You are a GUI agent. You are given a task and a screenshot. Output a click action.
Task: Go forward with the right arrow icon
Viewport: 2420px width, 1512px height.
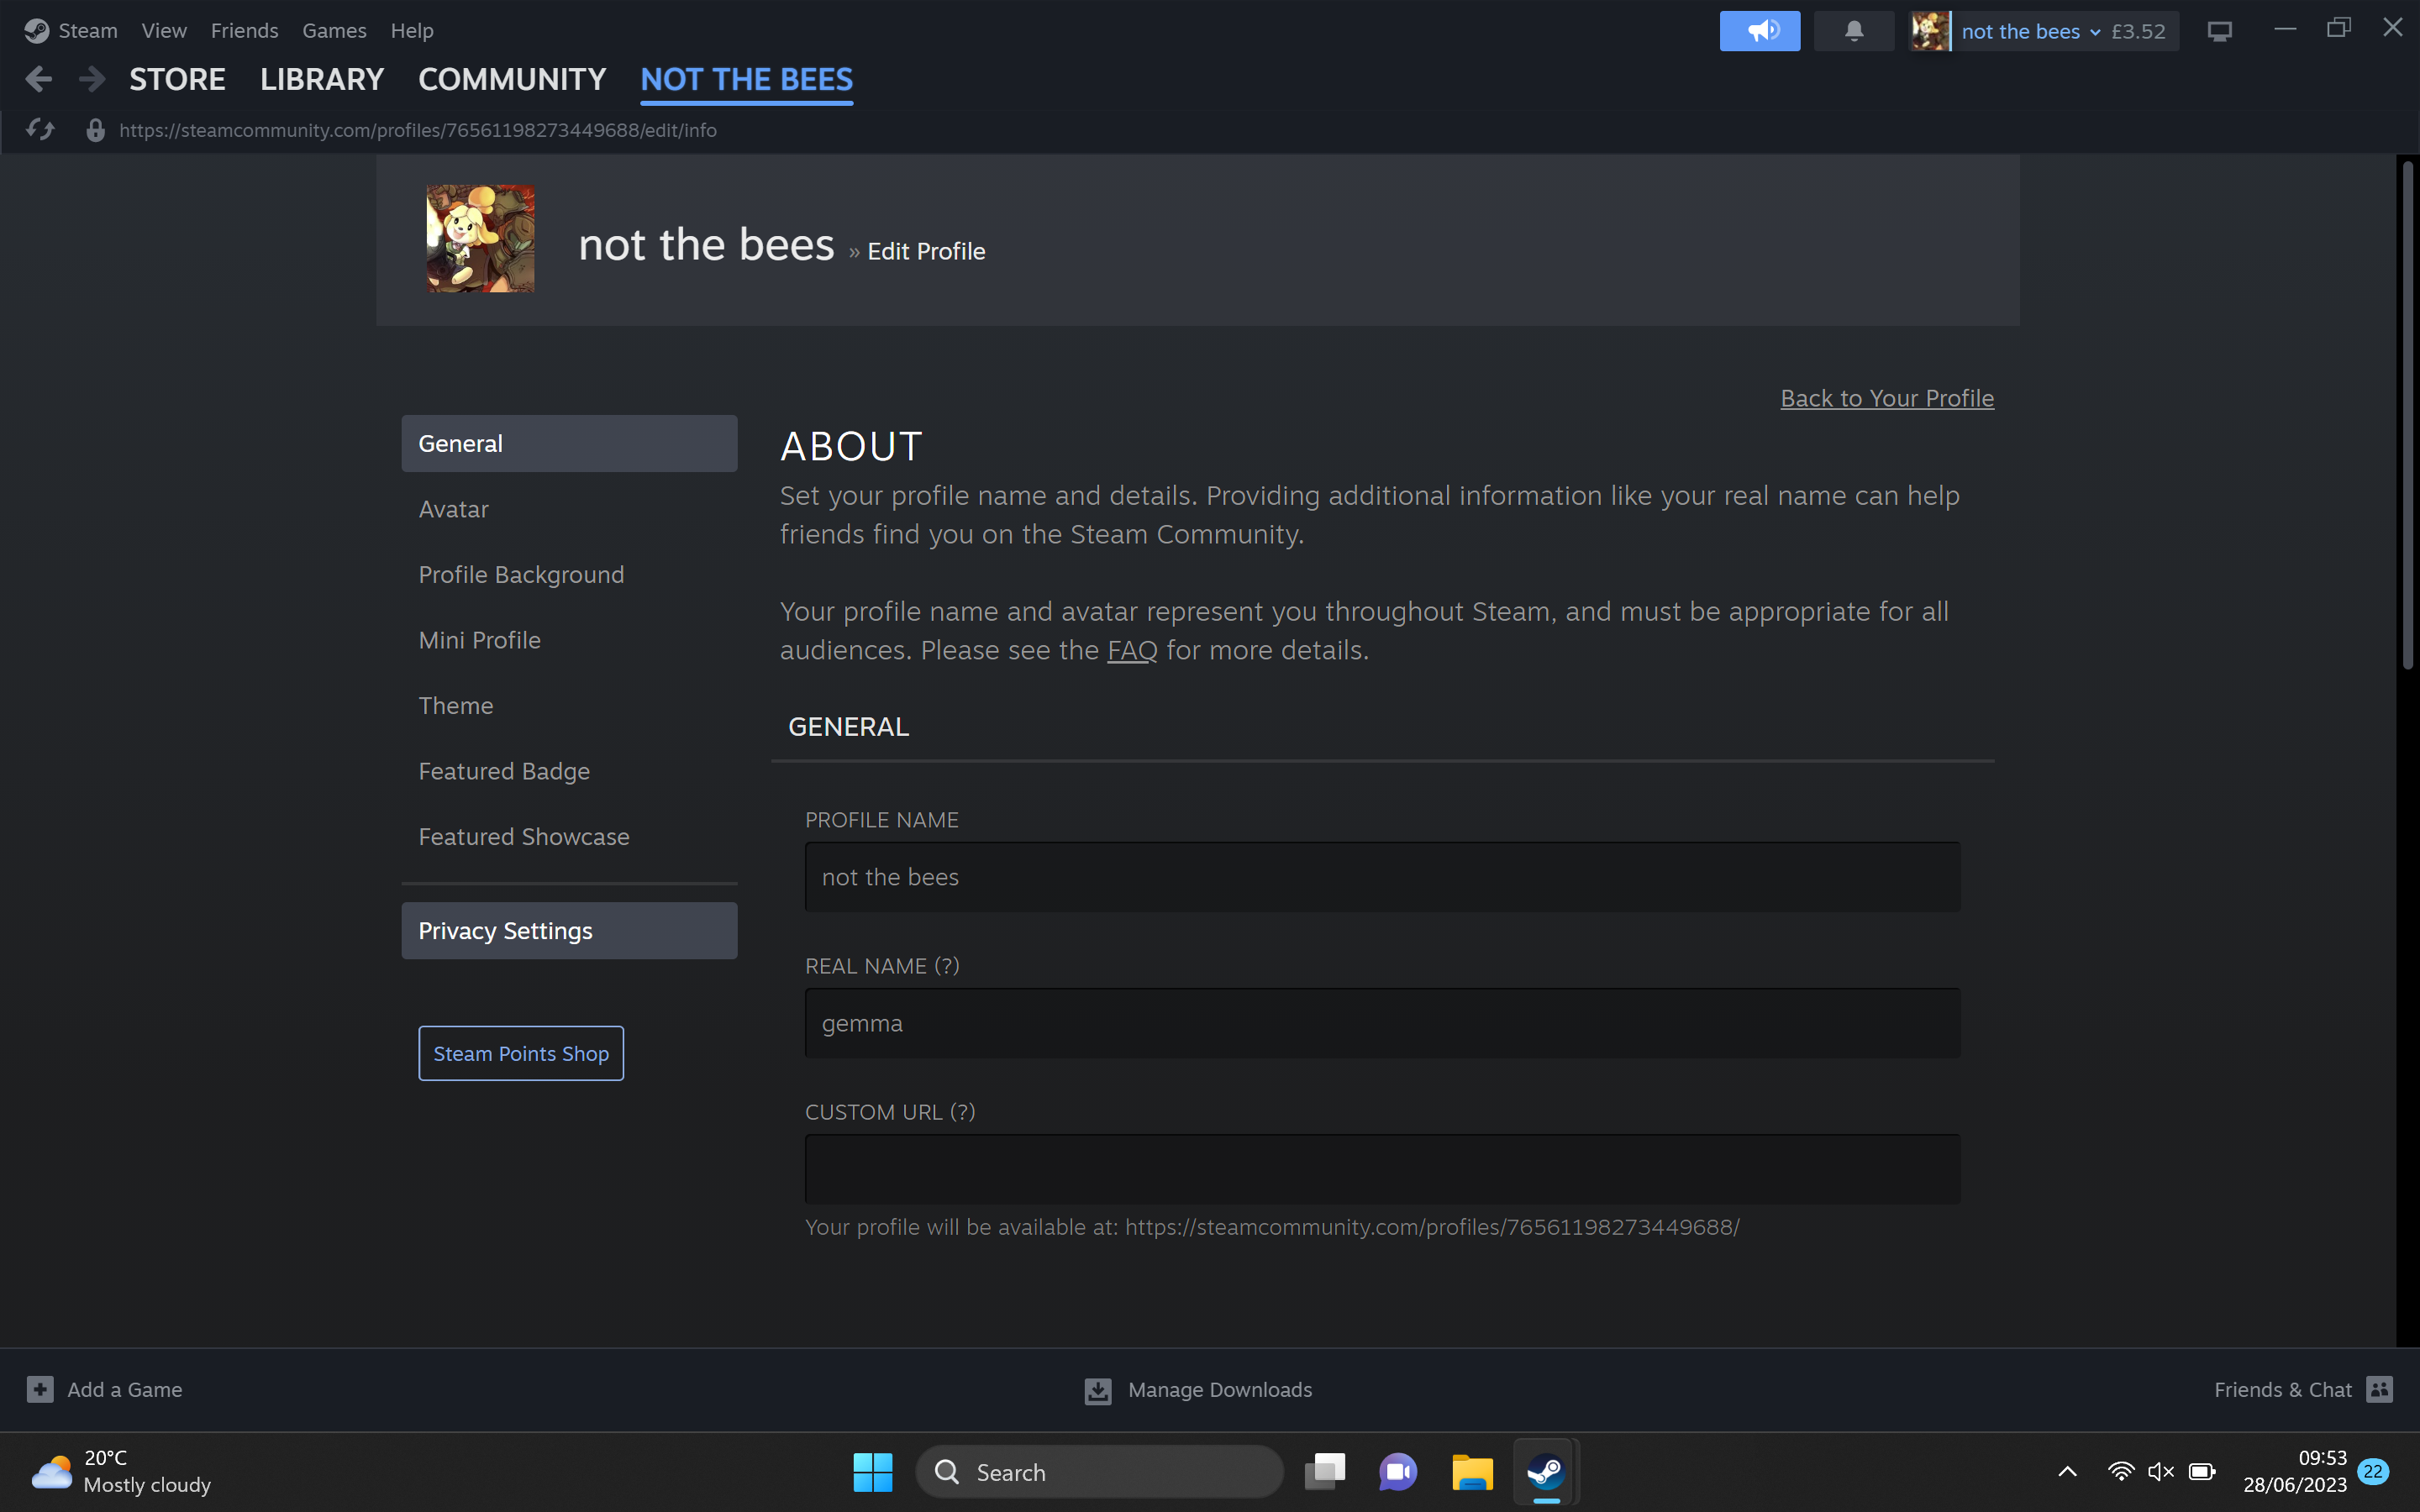pos(91,79)
